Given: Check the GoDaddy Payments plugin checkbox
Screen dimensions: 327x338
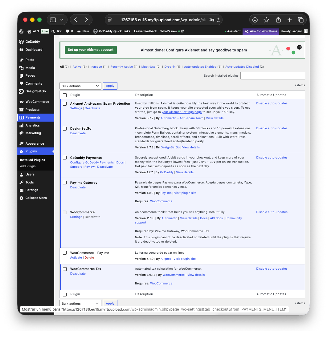Looking at the screenshot, I should [x=65, y=158].
